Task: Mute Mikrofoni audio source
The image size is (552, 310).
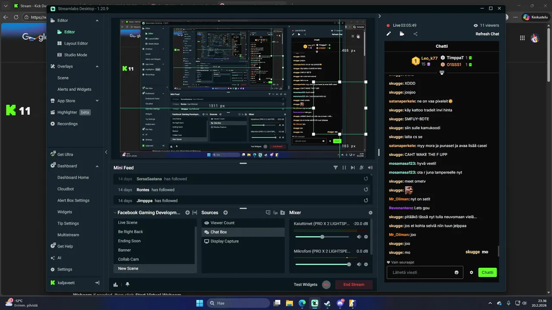Action: point(359,264)
